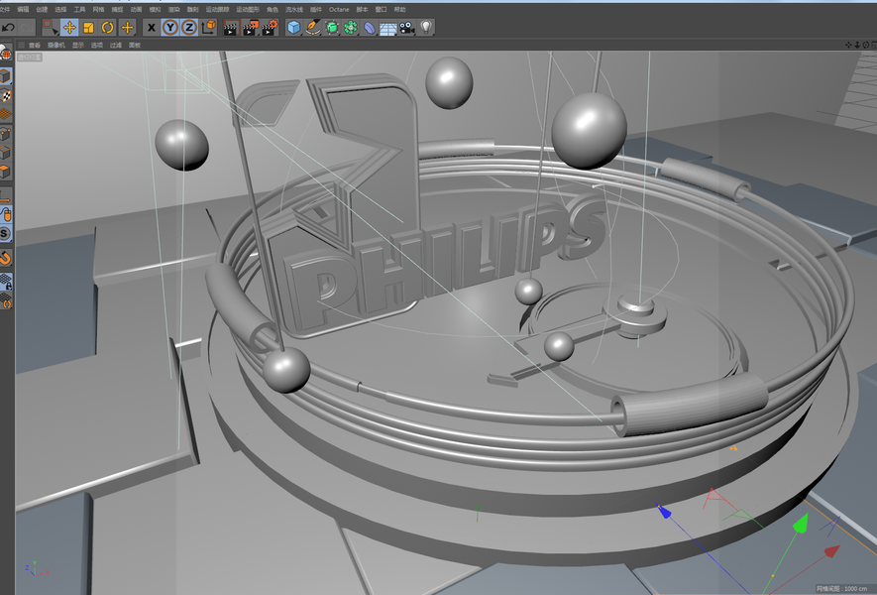The image size is (877, 595).
Task: Open the viewport 面板 (Panel) menu
Action: (x=135, y=46)
